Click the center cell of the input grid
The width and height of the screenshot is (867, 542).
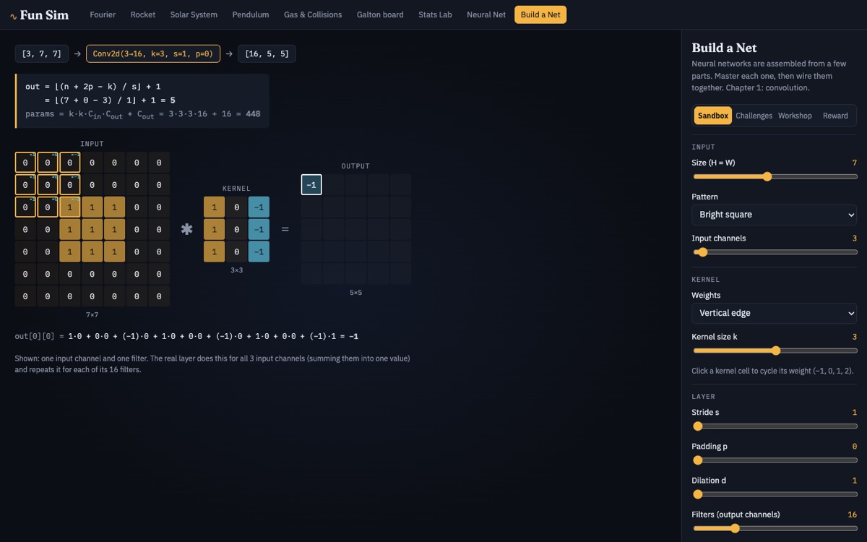[92, 229]
